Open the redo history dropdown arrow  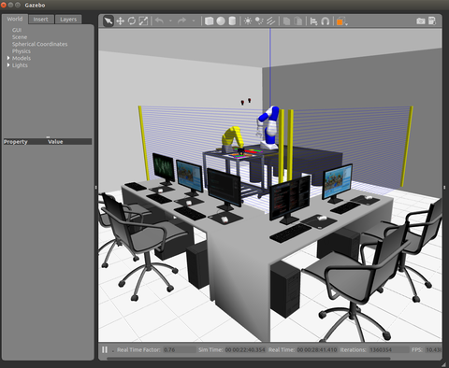194,21
